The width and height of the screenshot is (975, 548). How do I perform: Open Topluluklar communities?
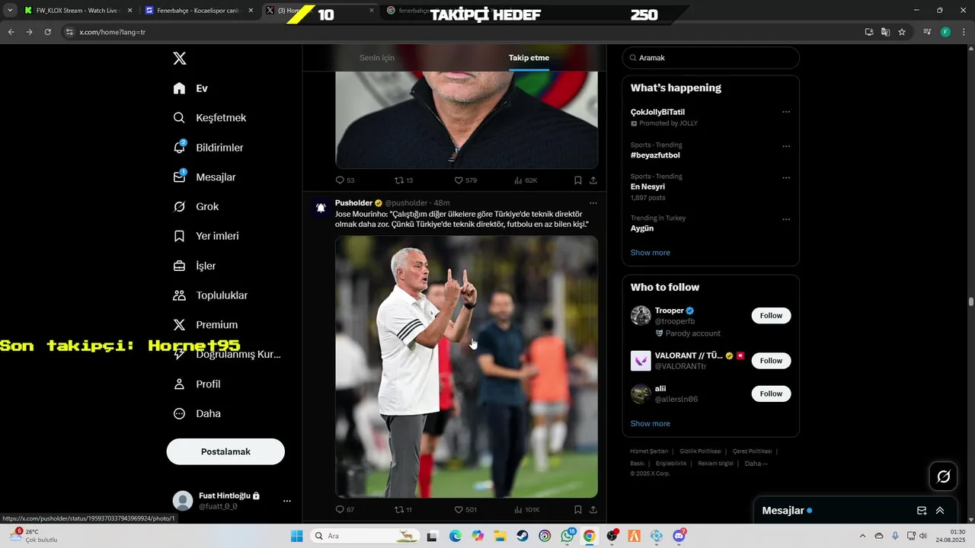pos(210,295)
